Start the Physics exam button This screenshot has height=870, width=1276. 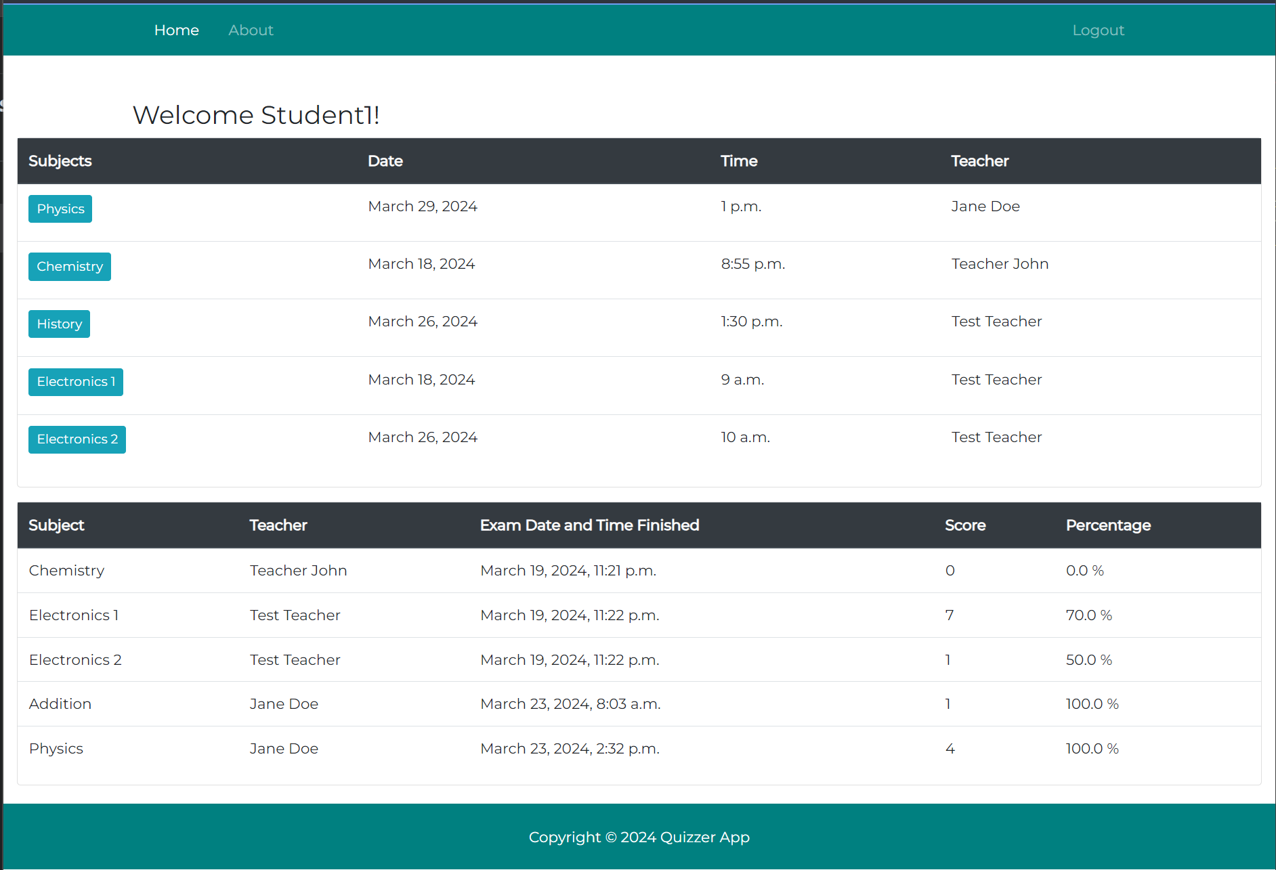(x=60, y=209)
